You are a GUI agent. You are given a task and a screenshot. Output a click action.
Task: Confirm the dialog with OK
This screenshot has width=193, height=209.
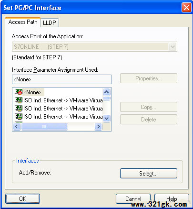(x=23, y=199)
